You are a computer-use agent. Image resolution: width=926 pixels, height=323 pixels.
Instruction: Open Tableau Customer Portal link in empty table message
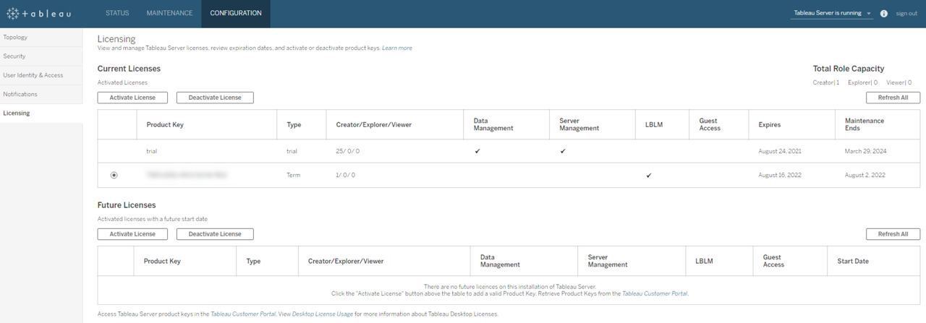tap(655, 293)
